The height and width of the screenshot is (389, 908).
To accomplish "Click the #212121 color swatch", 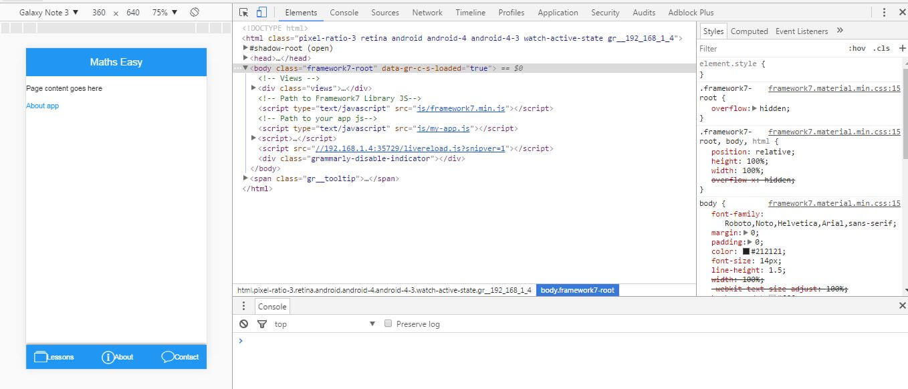I will [746, 251].
